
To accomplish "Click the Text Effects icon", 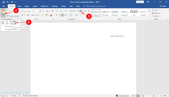I will [x=42, y=15].
